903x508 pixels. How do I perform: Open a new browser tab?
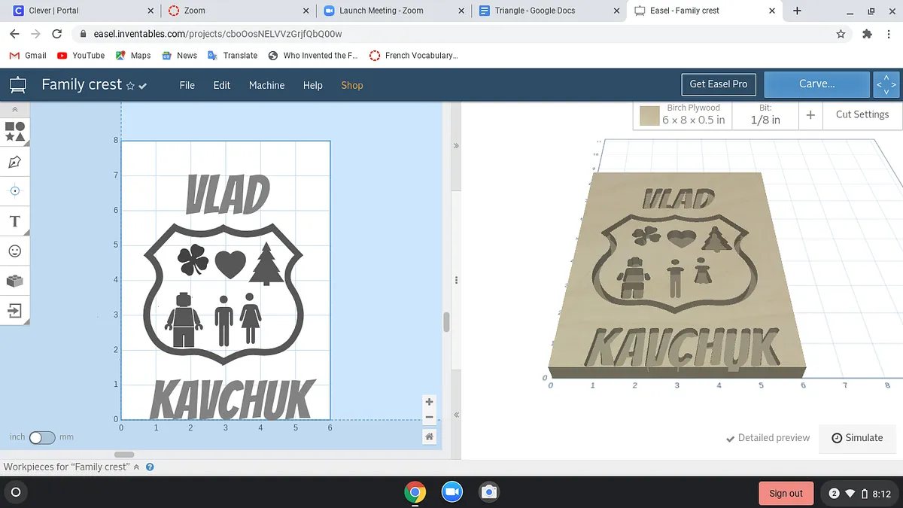click(798, 11)
